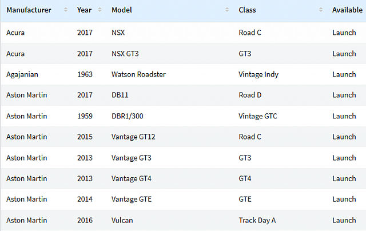This screenshot has width=366, height=231.
Task: Click Road C in the Vantage GT12 row
Action: point(250,137)
